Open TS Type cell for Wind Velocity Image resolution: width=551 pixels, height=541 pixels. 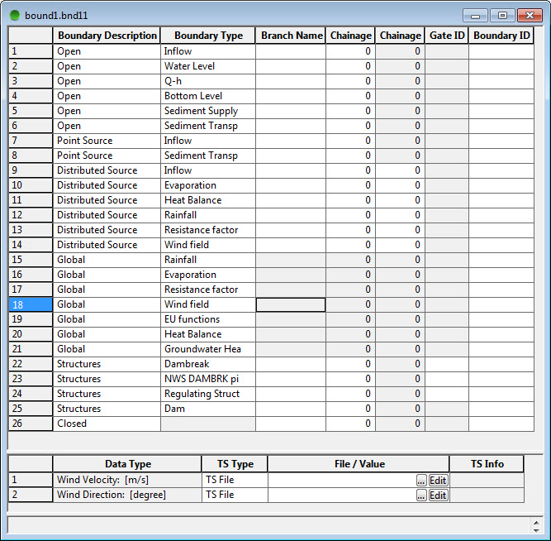(x=234, y=480)
